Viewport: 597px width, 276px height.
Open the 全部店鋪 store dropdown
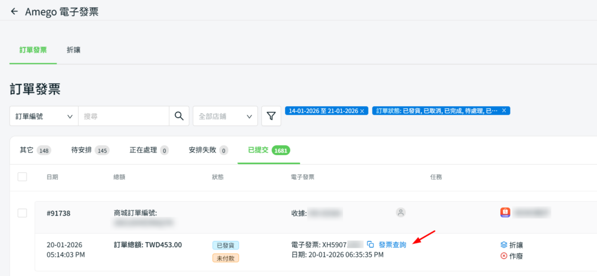tap(225, 116)
